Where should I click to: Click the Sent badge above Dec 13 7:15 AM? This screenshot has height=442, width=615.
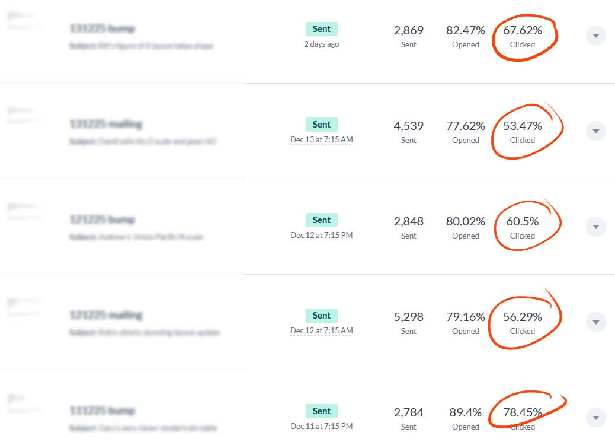coord(321,125)
